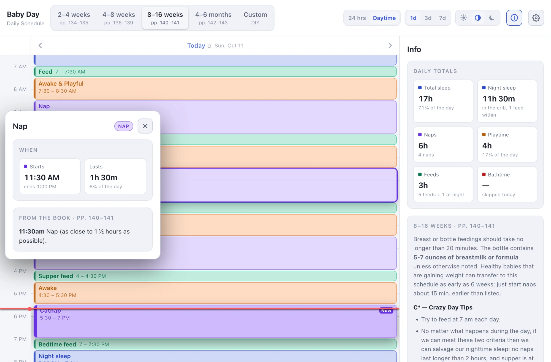Show 3d range
The image size is (551, 362).
click(428, 18)
